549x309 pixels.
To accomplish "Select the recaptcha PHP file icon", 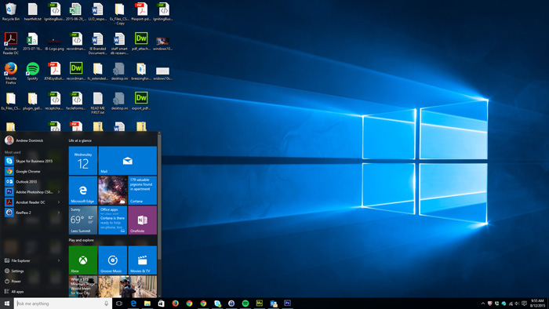I will [x=54, y=101].
